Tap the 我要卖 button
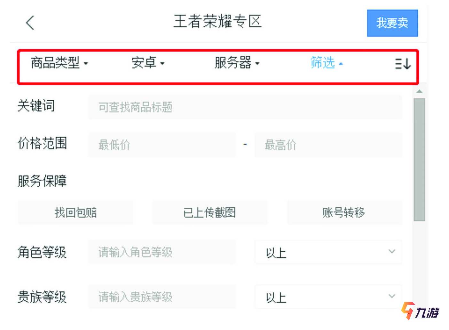449x330 pixels. [x=392, y=23]
